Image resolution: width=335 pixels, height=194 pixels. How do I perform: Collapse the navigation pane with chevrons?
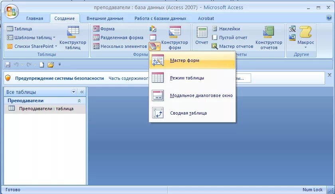[x=82, y=92]
